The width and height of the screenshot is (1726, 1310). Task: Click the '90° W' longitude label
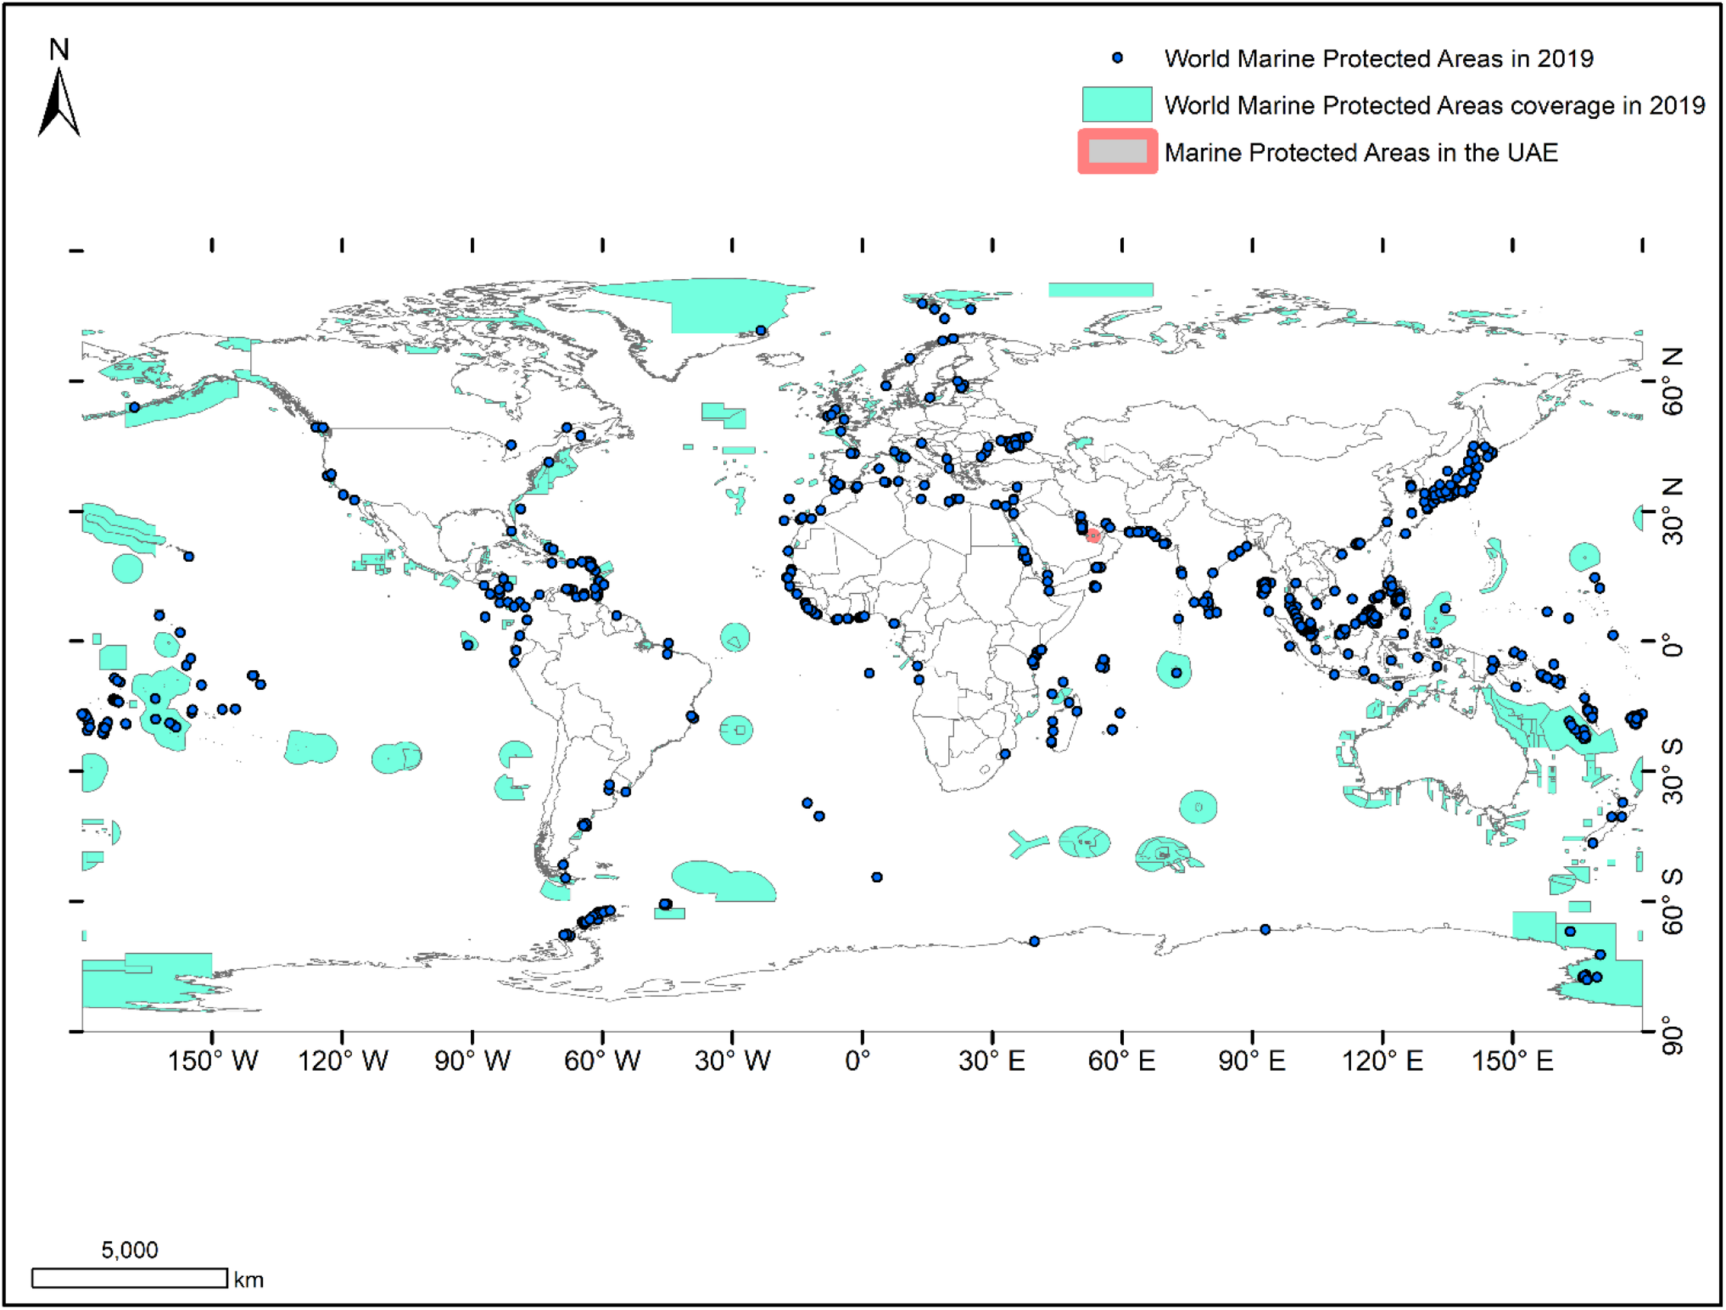(472, 1061)
